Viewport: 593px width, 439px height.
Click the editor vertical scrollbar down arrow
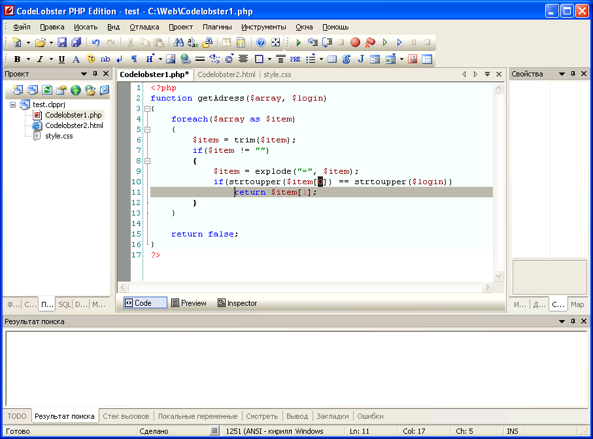[498, 276]
